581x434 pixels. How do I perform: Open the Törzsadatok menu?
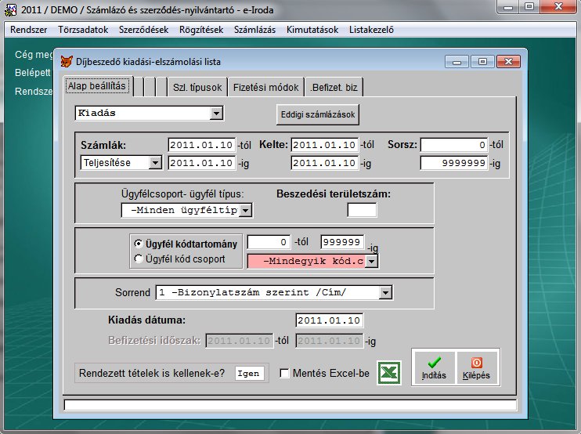point(82,31)
